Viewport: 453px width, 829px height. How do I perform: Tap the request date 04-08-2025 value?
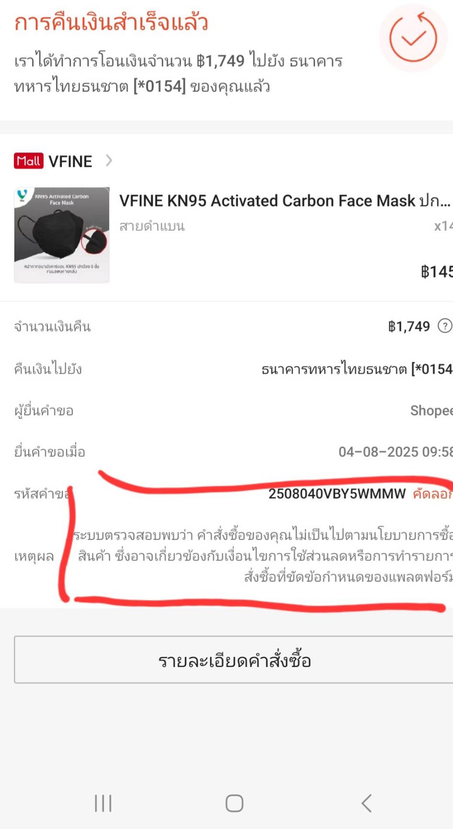[396, 452]
